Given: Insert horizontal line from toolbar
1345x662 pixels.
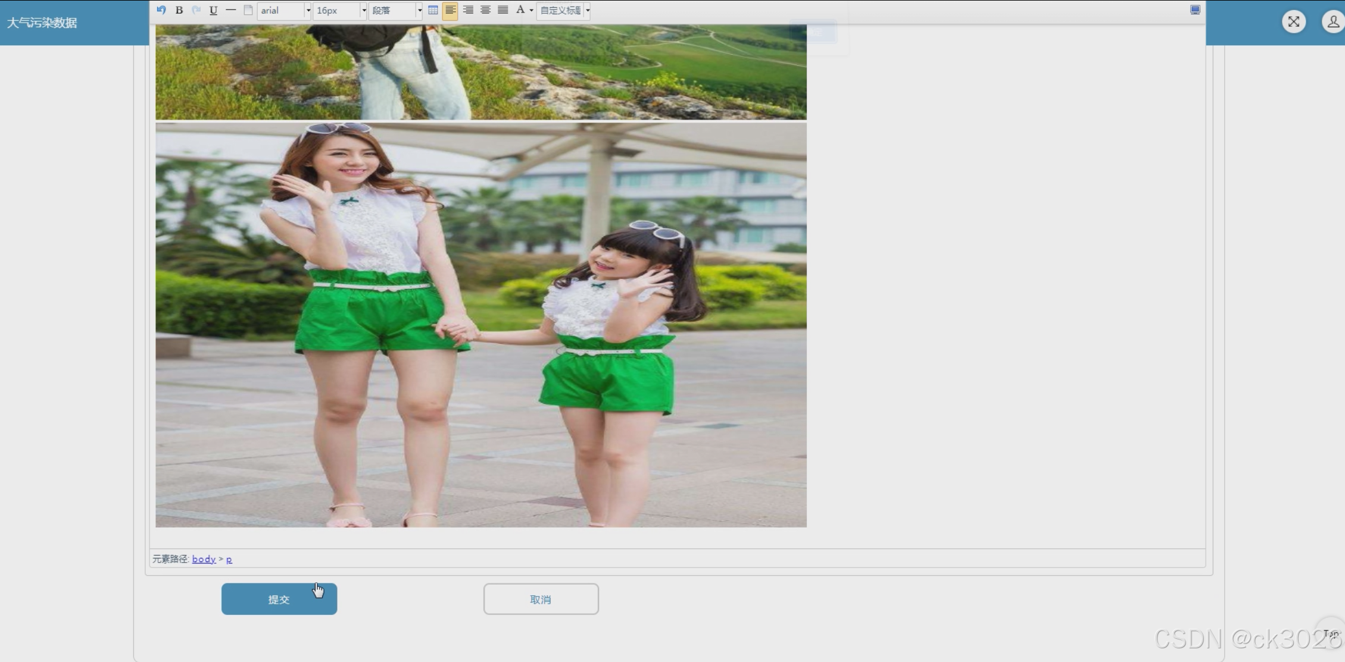Looking at the screenshot, I should (230, 10).
